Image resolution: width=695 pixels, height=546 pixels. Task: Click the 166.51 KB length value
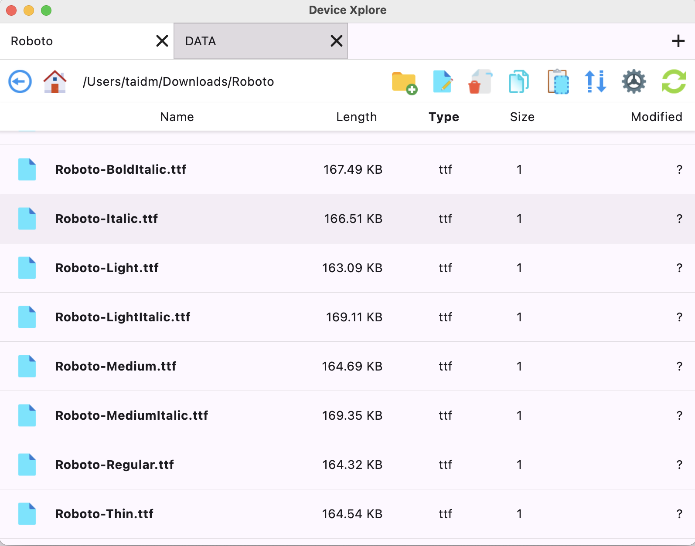click(x=353, y=219)
